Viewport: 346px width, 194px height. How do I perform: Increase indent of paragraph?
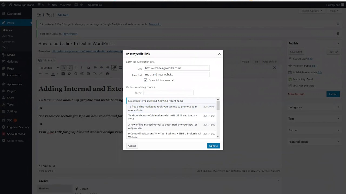(x=88, y=74)
